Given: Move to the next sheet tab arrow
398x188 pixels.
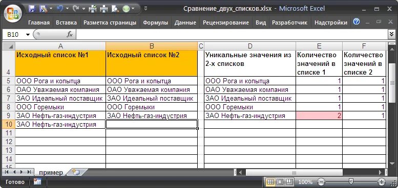Looking at the screenshot, I should pyautogui.click(x=22, y=172).
